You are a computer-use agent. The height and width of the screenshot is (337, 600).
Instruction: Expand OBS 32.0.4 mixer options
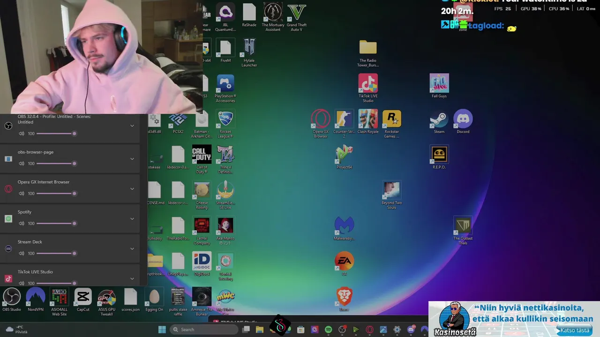coord(132,125)
